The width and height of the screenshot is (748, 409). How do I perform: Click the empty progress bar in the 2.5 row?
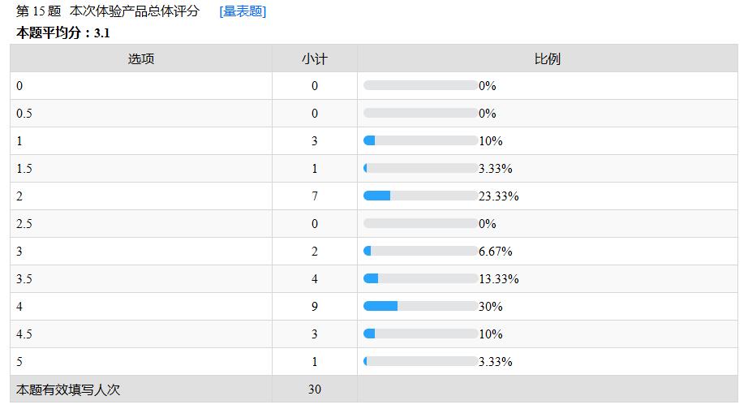420,223
